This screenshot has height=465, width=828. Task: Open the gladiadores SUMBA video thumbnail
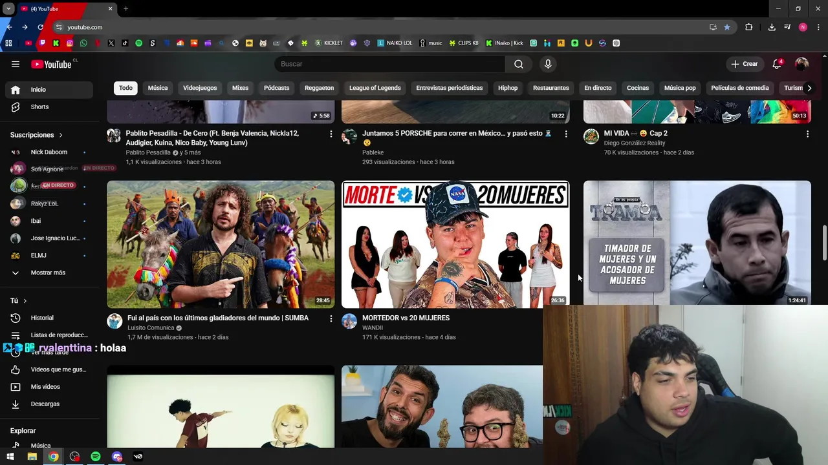coord(221,244)
